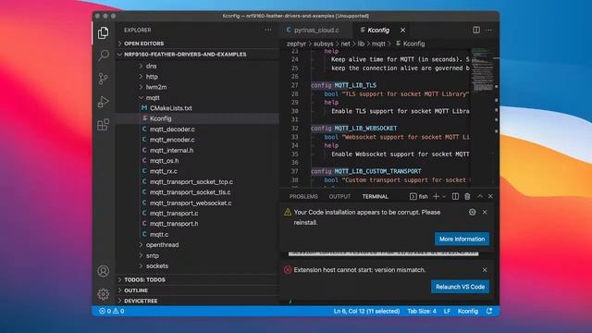Viewport: 592px width, 333px height.
Task: Open the Search view in the activity bar
Action: [104, 55]
